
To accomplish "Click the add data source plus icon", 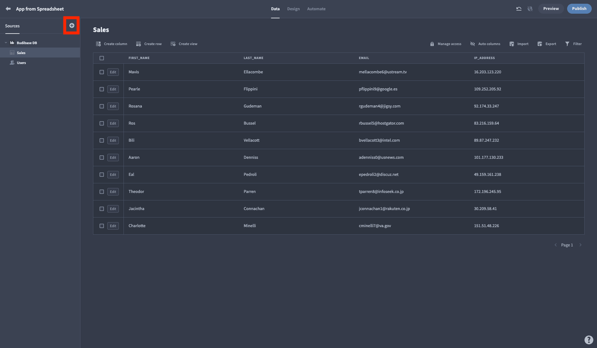I will (72, 25).
